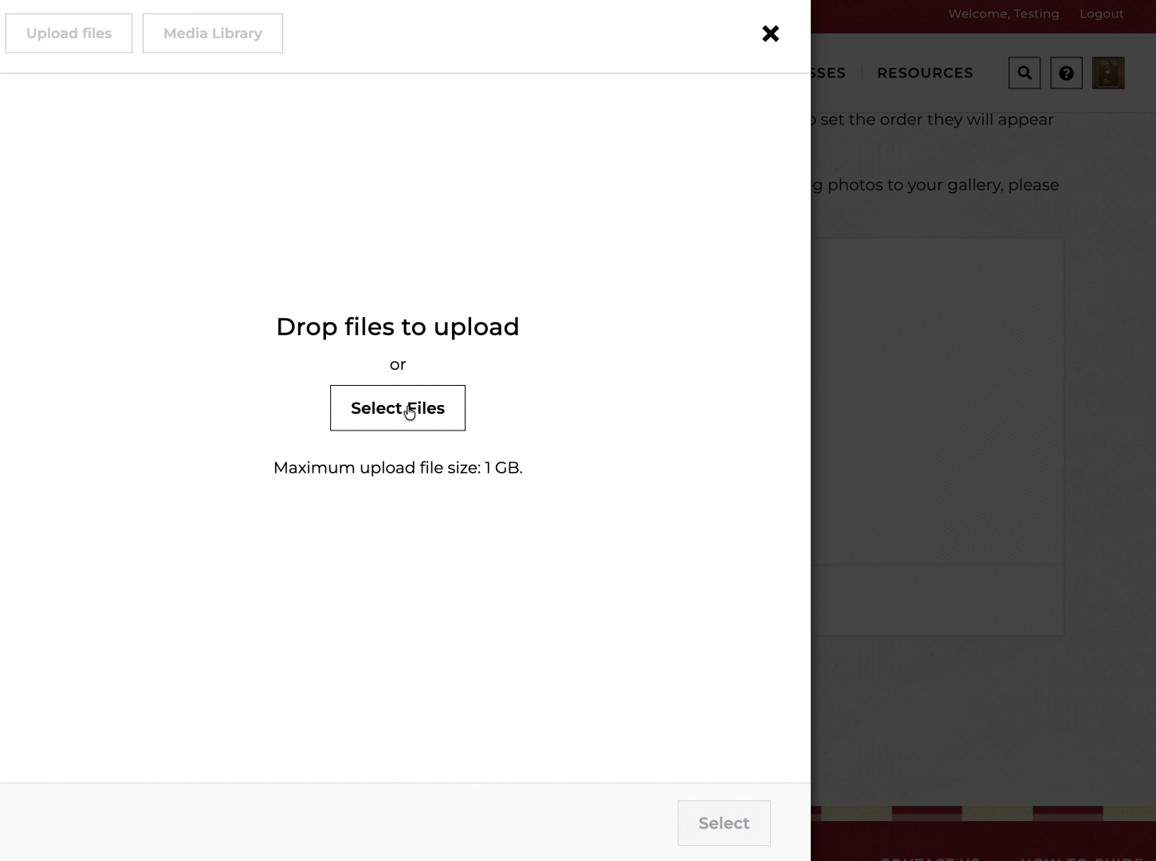1156x861 pixels.
Task: Click the Drop files to upload heading
Action: (397, 327)
